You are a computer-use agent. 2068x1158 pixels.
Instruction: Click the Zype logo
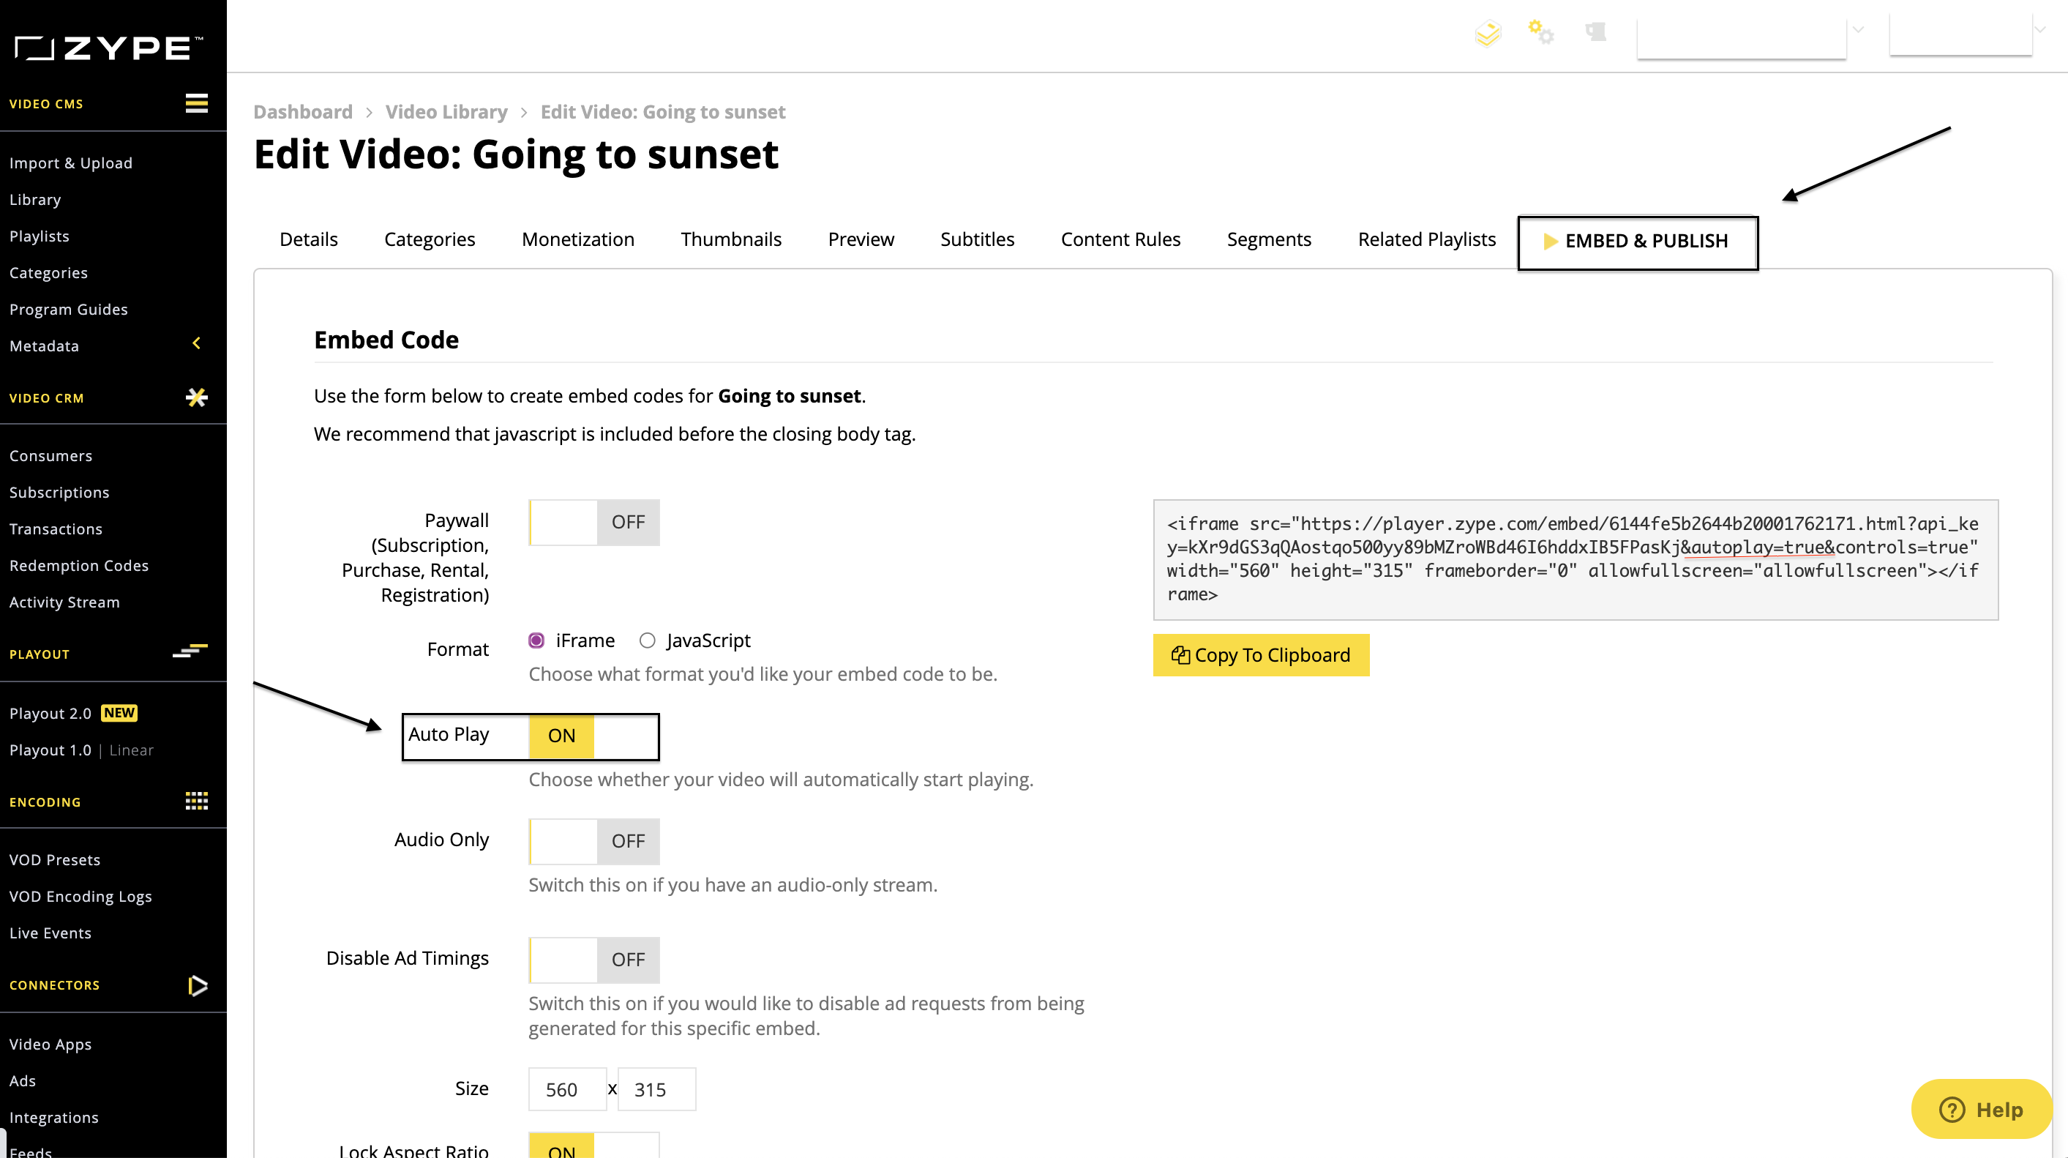tap(109, 48)
